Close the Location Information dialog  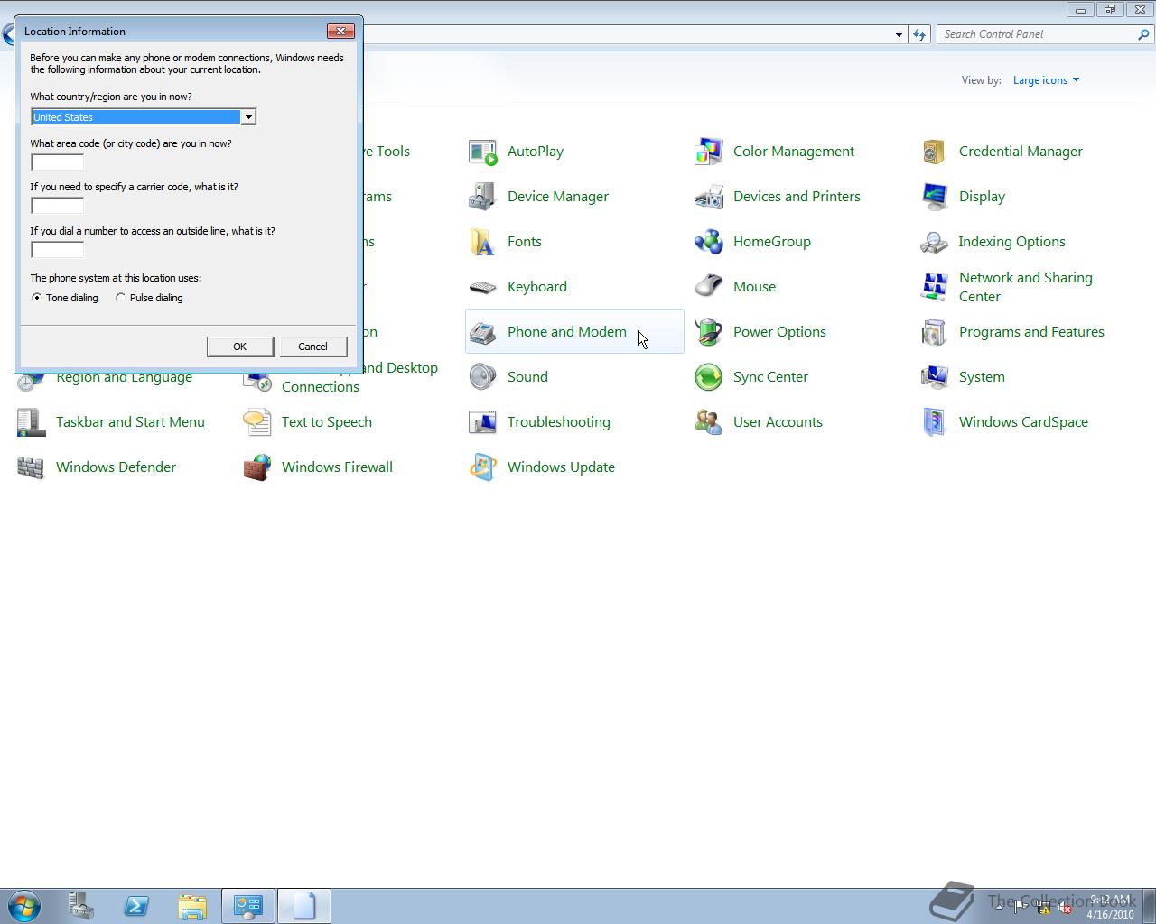coord(340,31)
